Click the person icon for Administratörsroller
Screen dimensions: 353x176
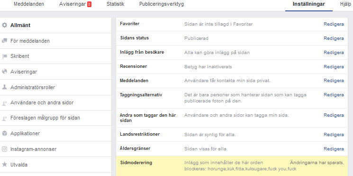pyautogui.click(x=4, y=87)
